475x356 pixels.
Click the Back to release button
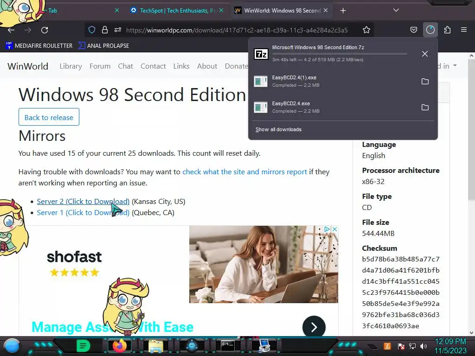pyautogui.click(x=49, y=117)
